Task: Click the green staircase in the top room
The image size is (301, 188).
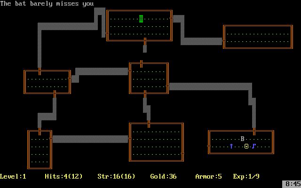Action: (141, 19)
